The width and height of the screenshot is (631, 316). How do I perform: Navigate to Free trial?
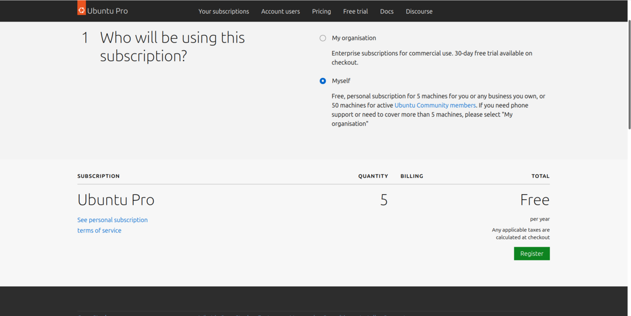pos(355,12)
